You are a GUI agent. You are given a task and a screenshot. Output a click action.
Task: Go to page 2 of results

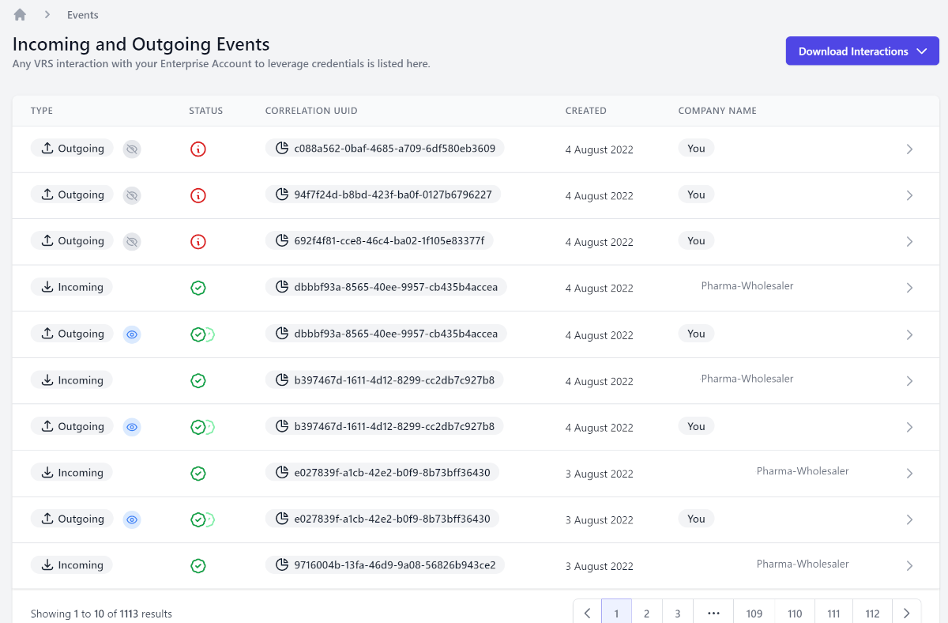coord(646,614)
